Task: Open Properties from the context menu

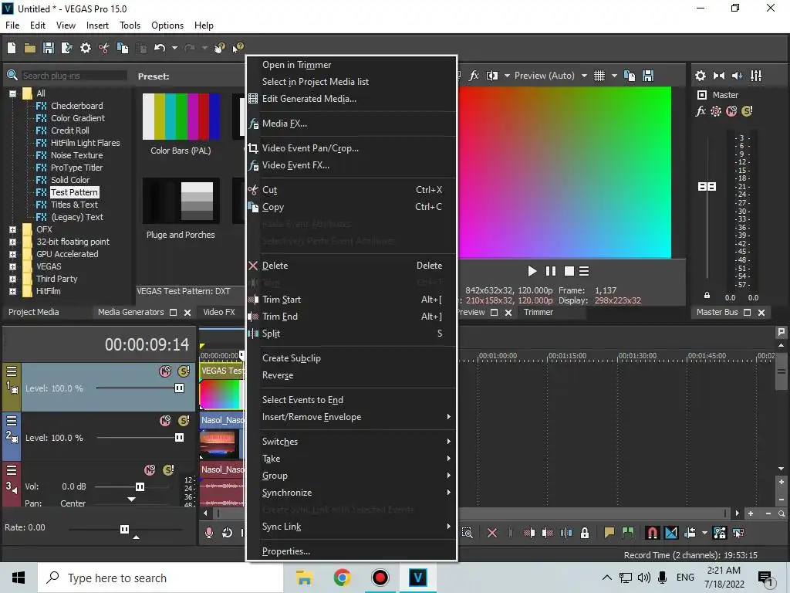Action: click(353, 551)
